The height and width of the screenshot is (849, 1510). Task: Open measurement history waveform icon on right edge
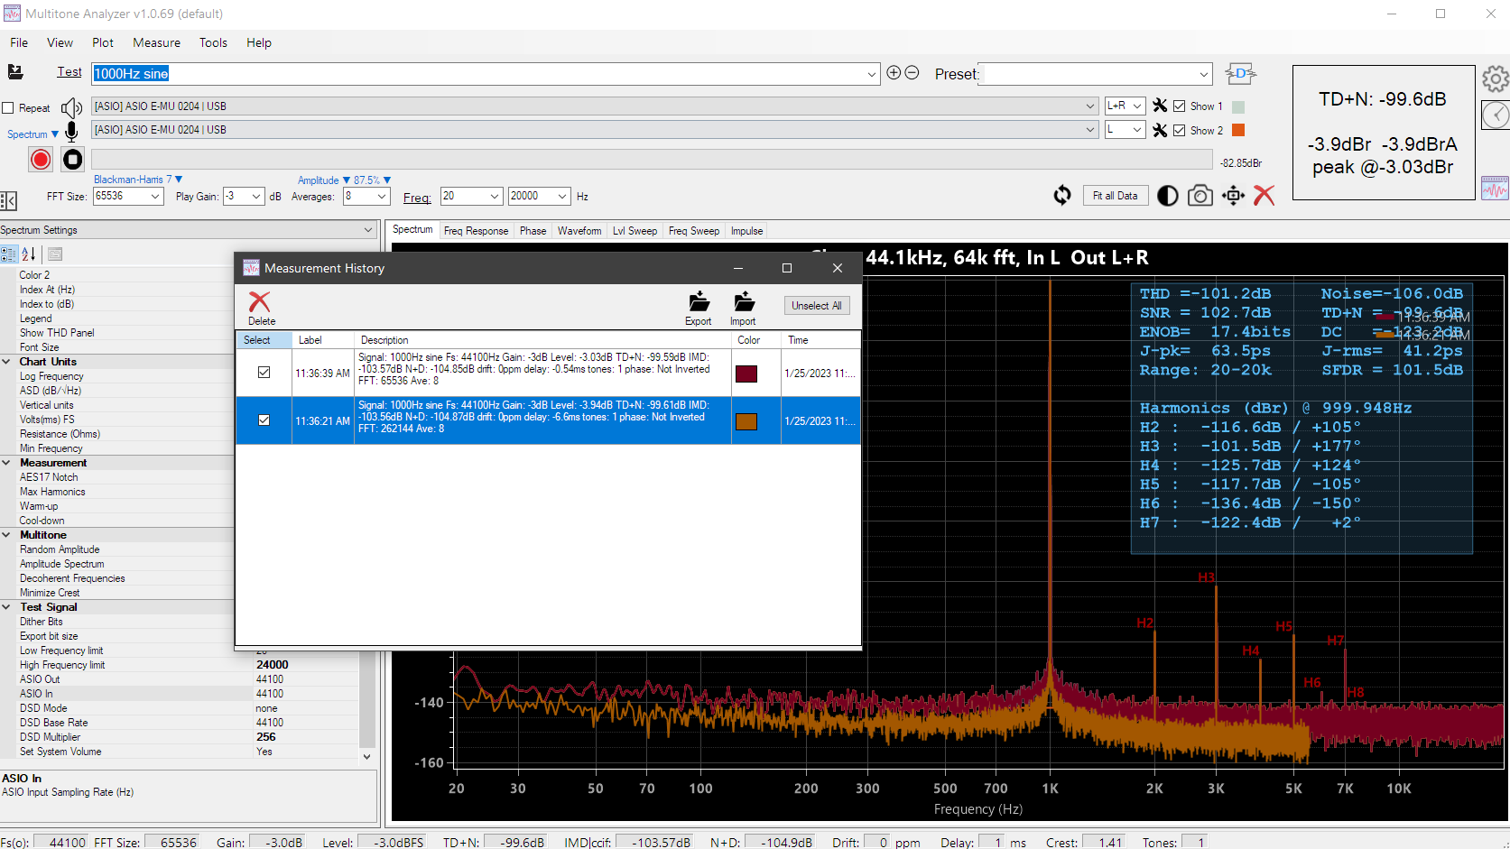(1495, 189)
